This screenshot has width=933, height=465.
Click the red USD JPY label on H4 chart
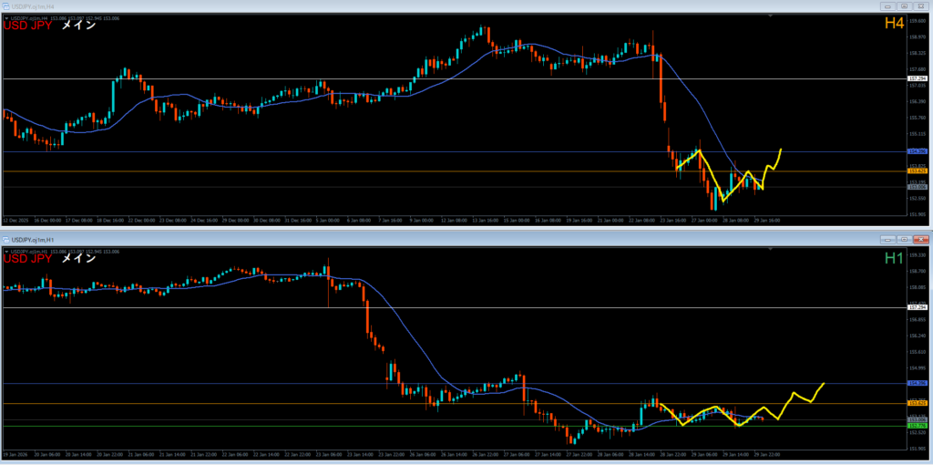[27, 26]
